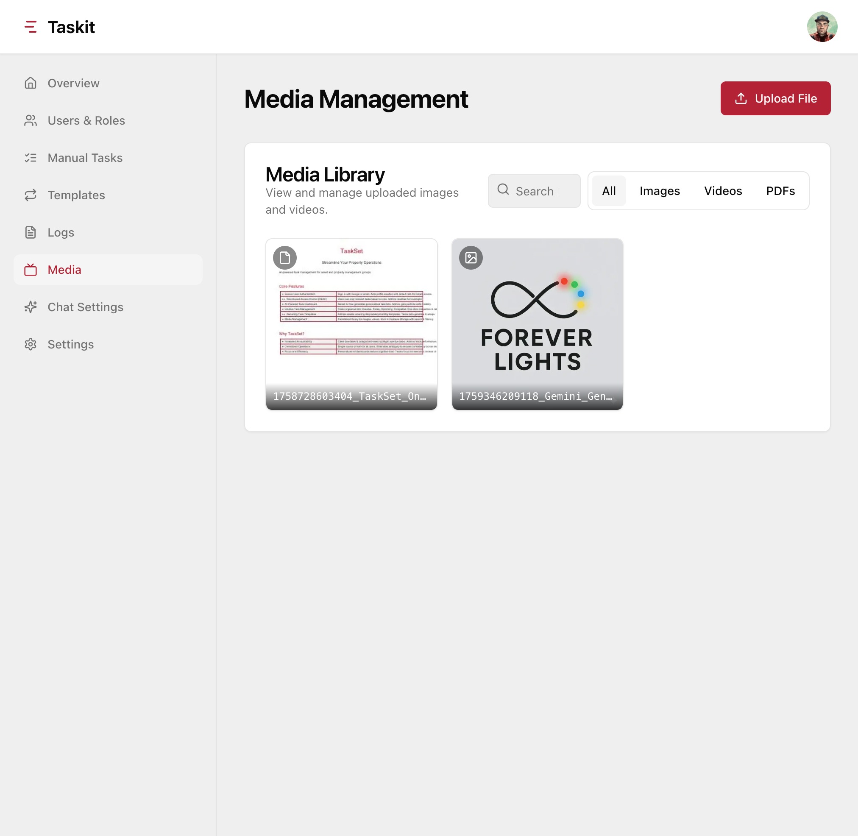Click the Media TV icon

[30, 270]
